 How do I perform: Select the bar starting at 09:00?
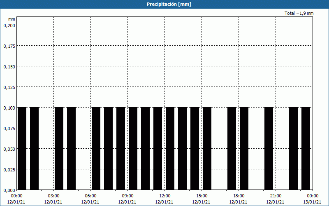pos(133,148)
